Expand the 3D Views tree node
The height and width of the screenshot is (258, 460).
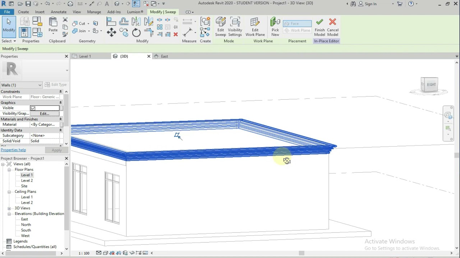(x=9, y=208)
